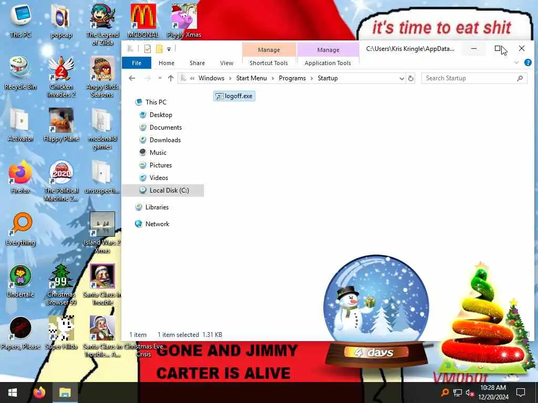Launch Papers, Please desktop shortcut
This screenshot has height=403, width=538.
tap(20, 333)
